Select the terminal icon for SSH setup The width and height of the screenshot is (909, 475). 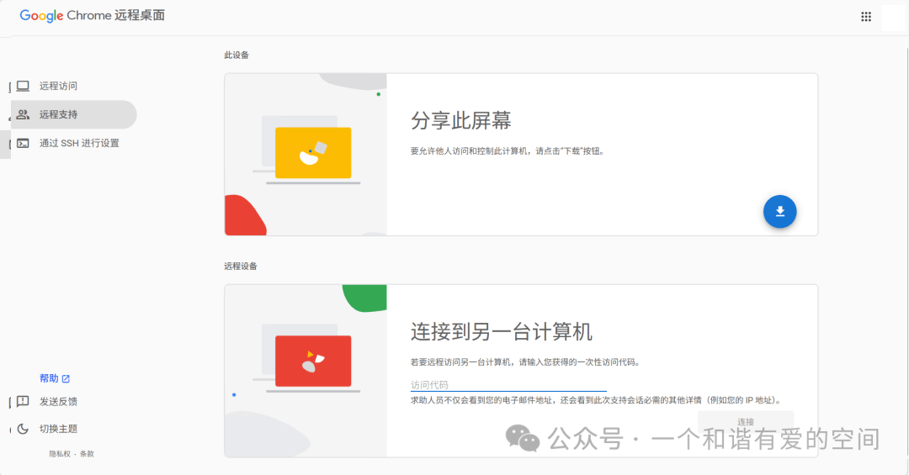point(23,143)
